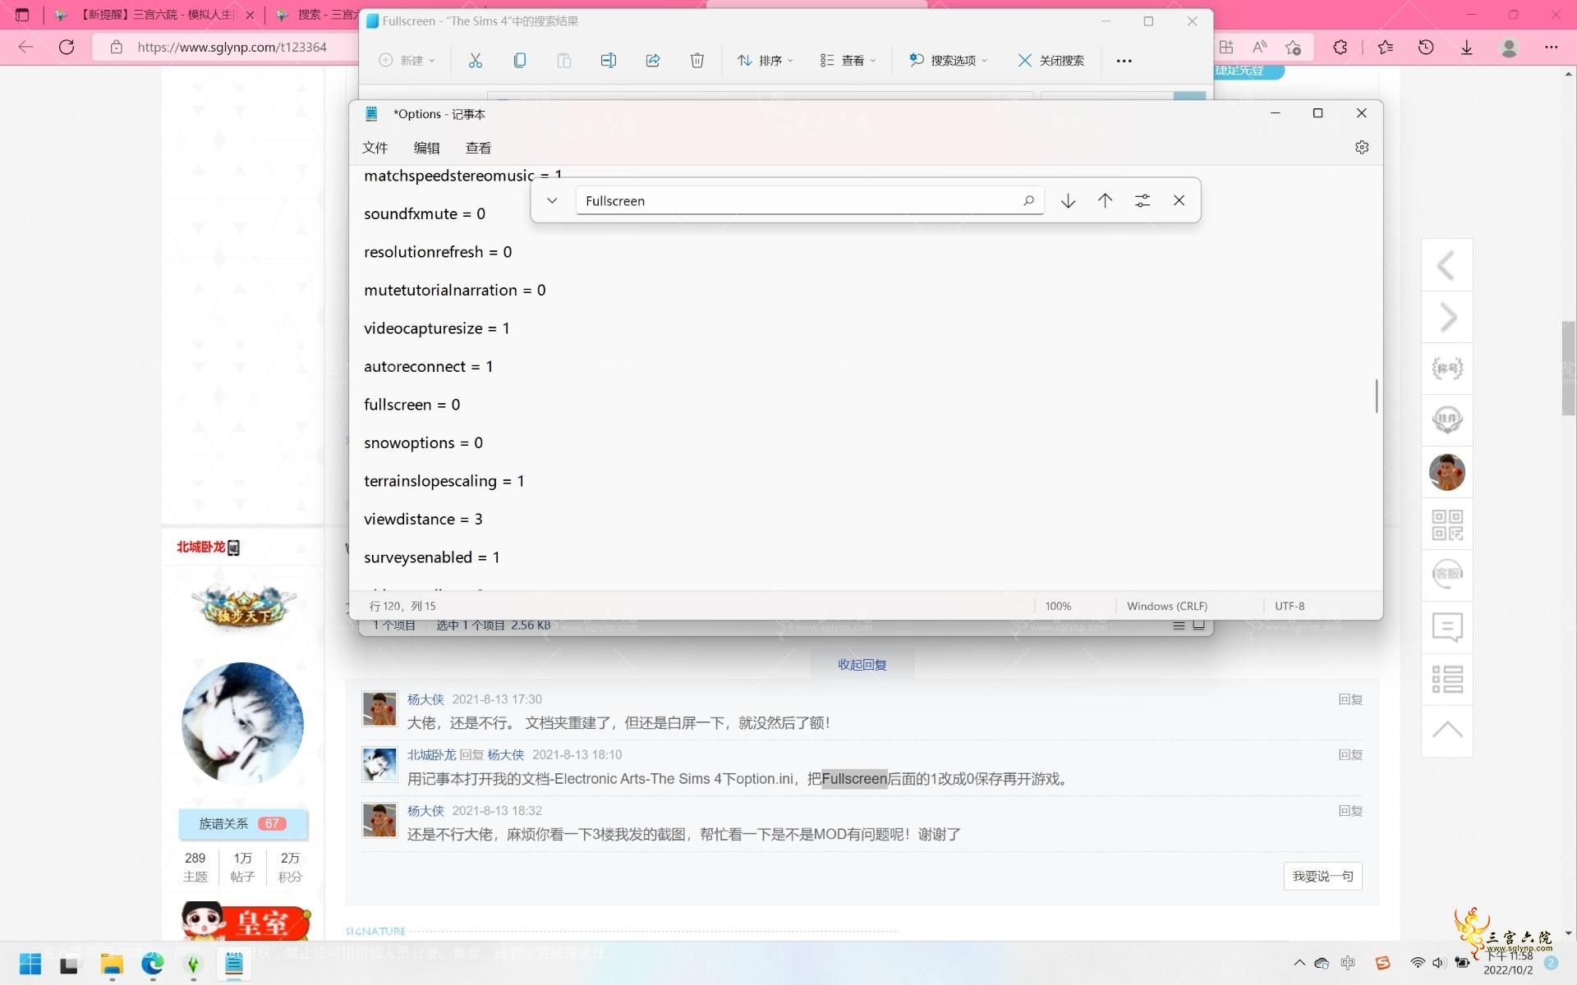Screen dimensions: 1577x985
Task: Click forum sidebar QR code icon
Action: (x=1447, y=524)
